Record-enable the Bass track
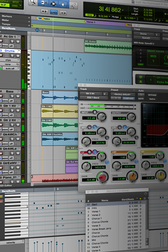168x252 pixels. click(1, 96)
